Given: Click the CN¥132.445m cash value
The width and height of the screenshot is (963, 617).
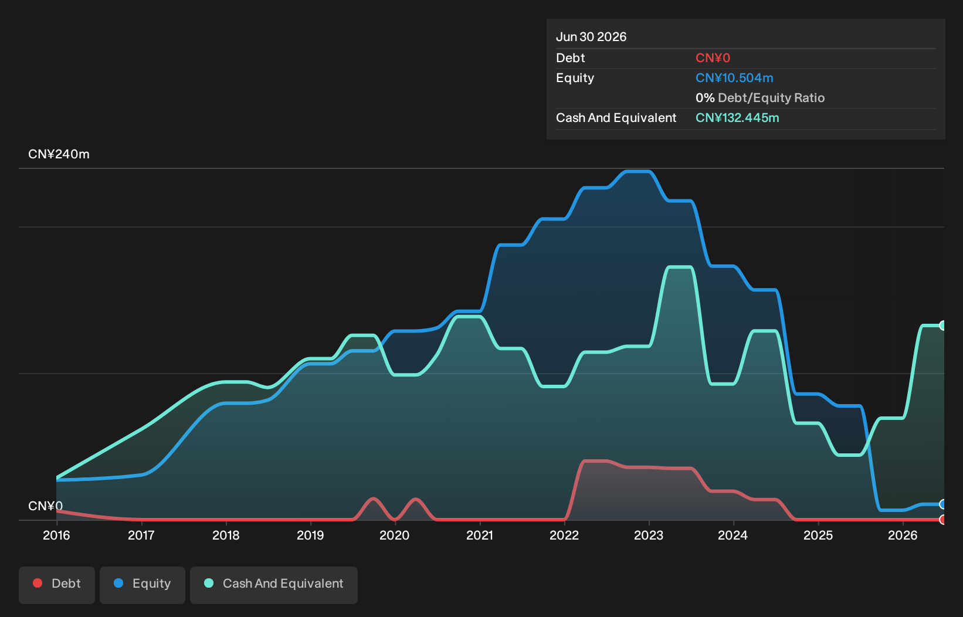Looking at the screenshot, I should point(737,118).
